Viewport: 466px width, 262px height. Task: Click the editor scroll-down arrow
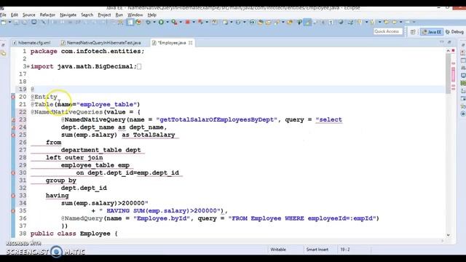(x=448, y=235)
